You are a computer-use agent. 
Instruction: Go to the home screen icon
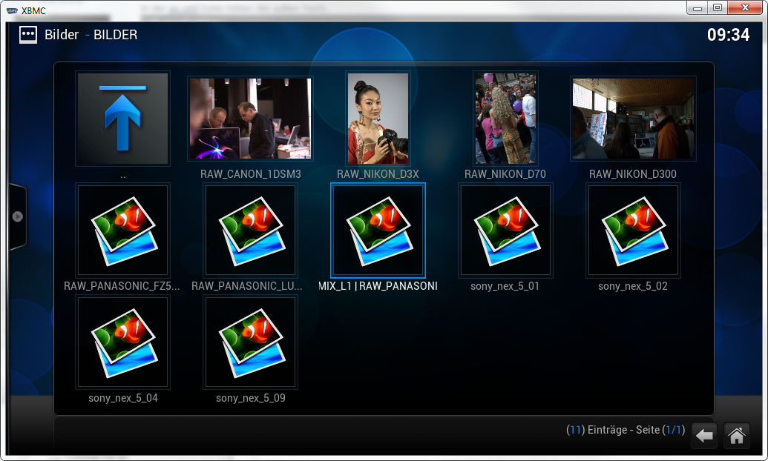tap(737, 435)
